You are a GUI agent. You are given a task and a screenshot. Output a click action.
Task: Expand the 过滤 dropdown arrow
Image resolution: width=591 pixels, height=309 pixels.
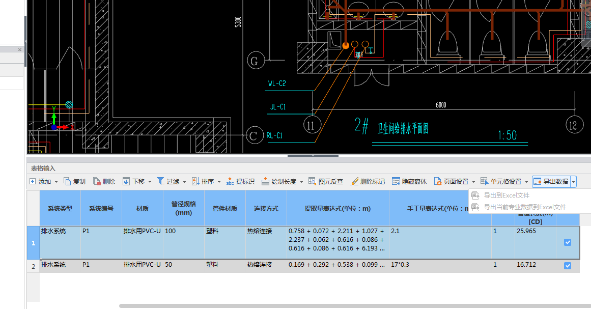click(184, 182)
